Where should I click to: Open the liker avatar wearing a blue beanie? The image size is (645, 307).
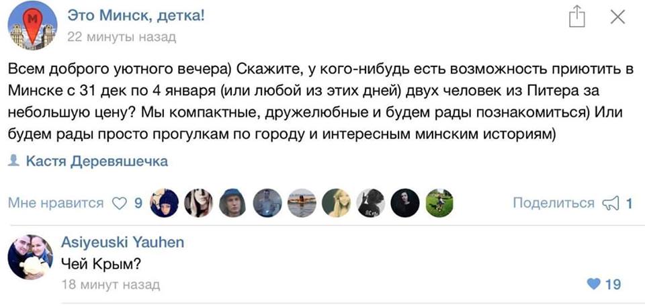click(232, 203)
